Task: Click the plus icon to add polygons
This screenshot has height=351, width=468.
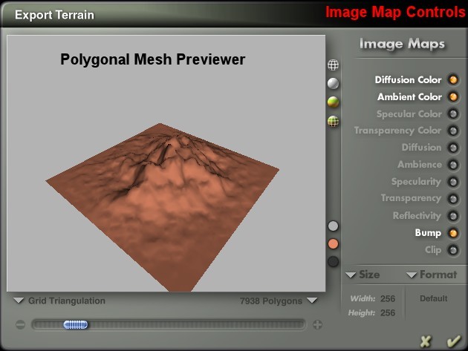Action: pos(317,324)
